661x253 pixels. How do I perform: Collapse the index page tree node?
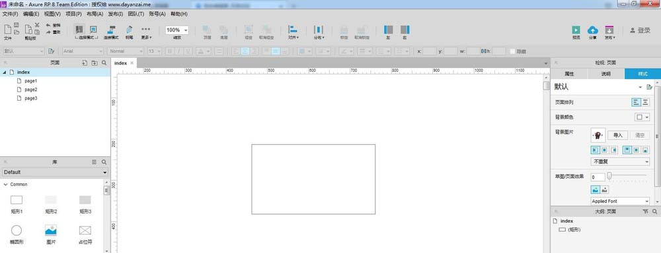click(4, 72)
